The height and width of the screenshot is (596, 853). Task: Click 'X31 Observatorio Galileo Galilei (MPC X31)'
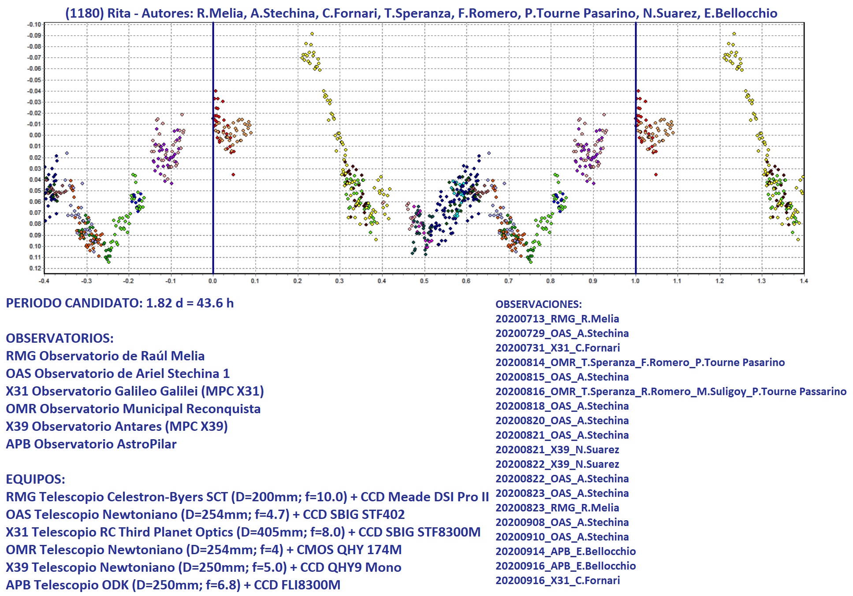tap(134, 391)
